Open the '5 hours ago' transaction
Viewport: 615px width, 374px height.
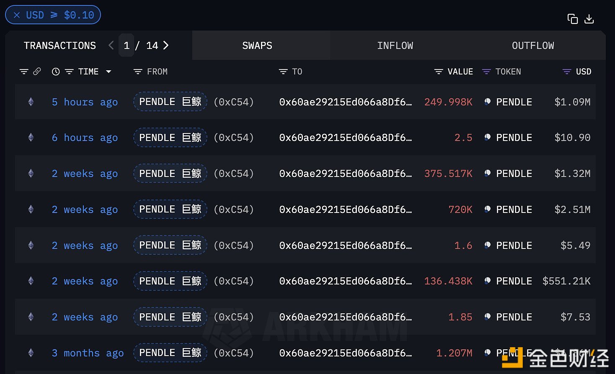point(85,102)
